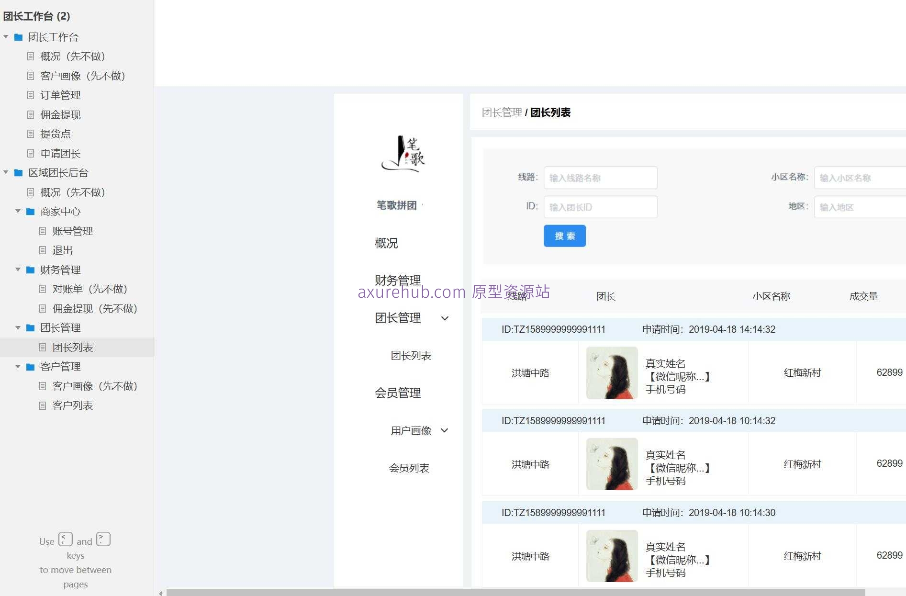Image resolution: width=906 pixels, height=596 pixels.
Task: Open the 用户画像 dropdown chevron
Action: (x=445, y=430)
